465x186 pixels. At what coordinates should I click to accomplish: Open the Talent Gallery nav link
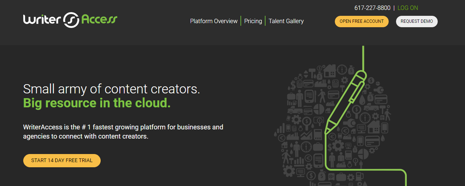[x=286, y=21]
